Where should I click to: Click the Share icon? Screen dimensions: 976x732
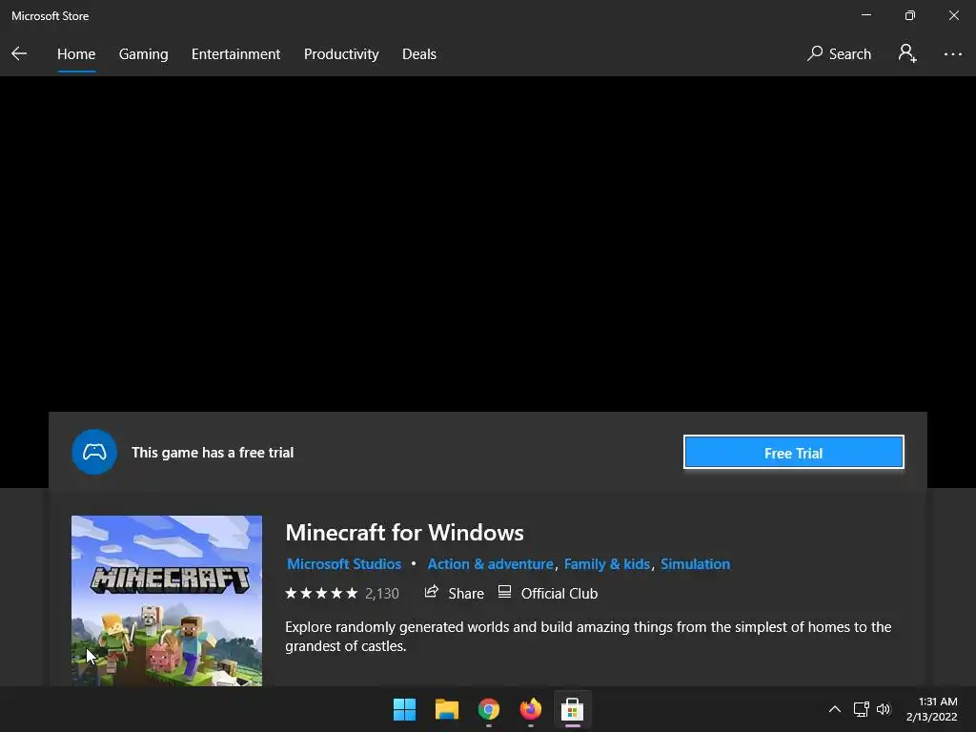(432, 592)
